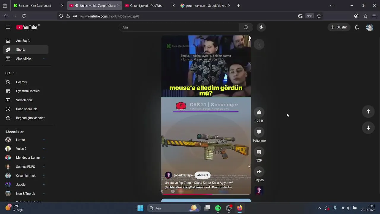Click the Abone ol subscribe button
380x214 pixels.
[x=202, y=175]
